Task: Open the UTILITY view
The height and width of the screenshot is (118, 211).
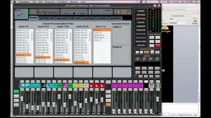Action: point(141,46)
